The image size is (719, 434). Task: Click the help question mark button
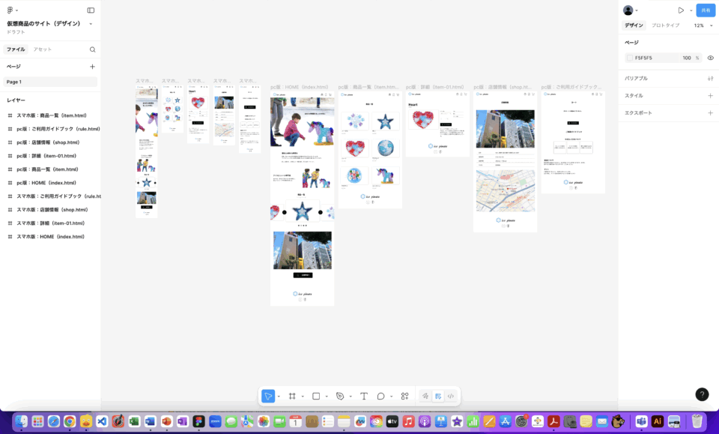(x=702, y=394)
